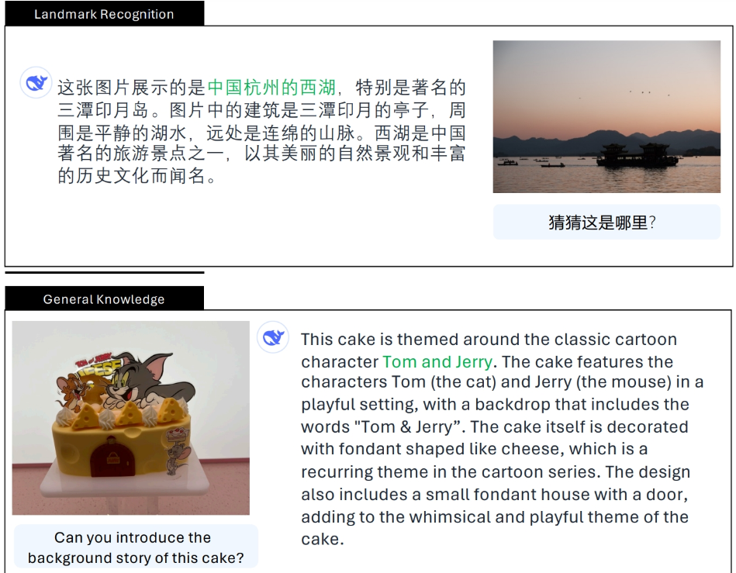Click the green Tom and Jerry text
The image size is (736, 573).
coord(437,362)
